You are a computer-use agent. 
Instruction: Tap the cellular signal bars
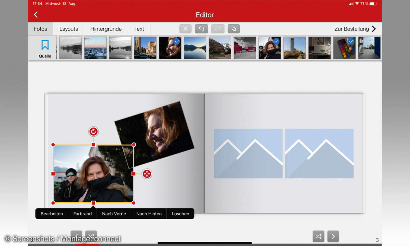click(351, 3)
